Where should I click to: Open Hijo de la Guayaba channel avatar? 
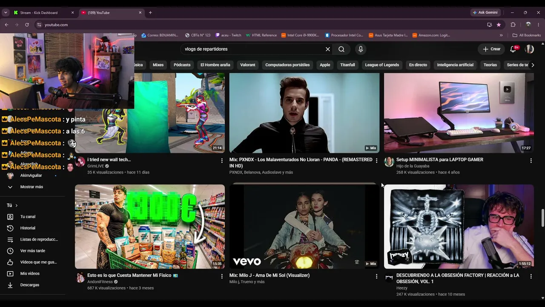[389, 162]
